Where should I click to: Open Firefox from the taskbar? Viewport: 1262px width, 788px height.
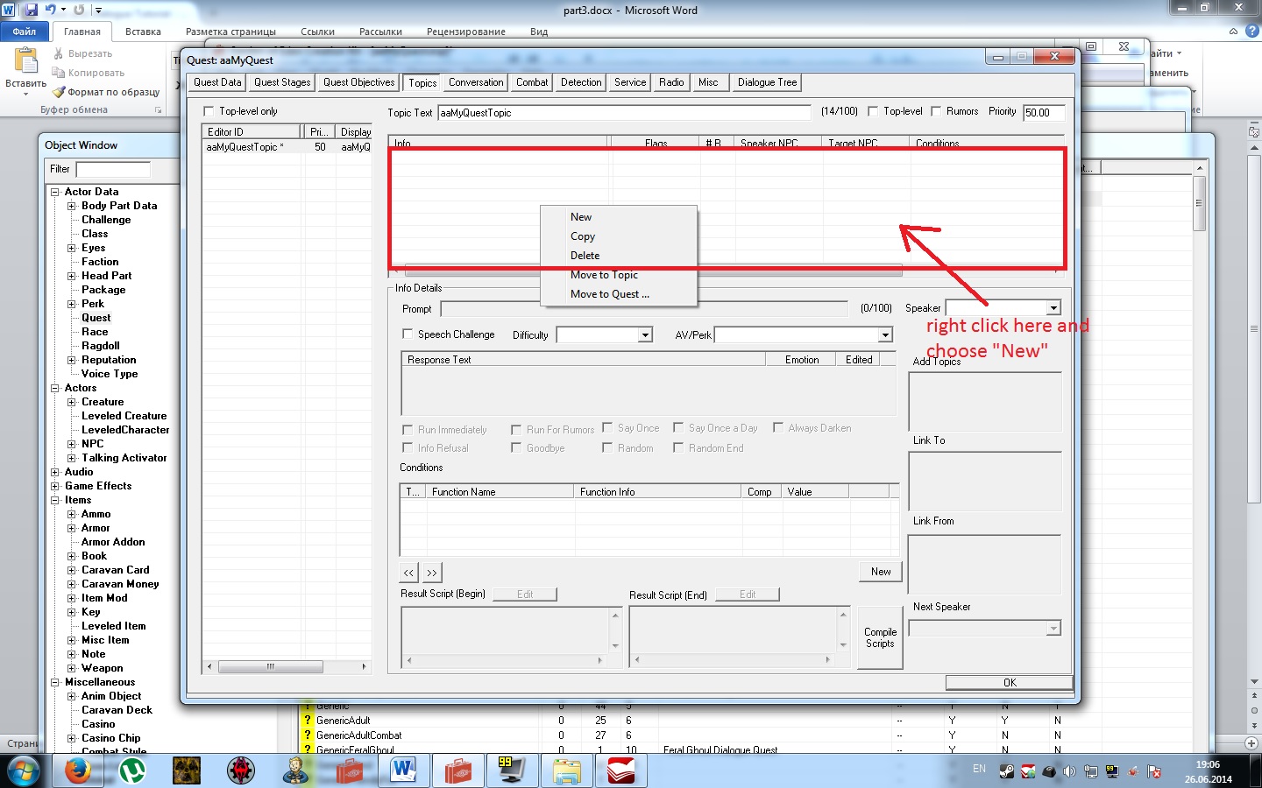tap(77, 770)
